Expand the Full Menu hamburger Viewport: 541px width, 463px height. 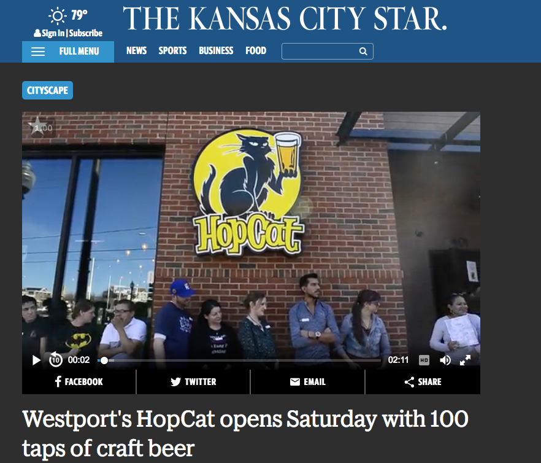[68, 52]
